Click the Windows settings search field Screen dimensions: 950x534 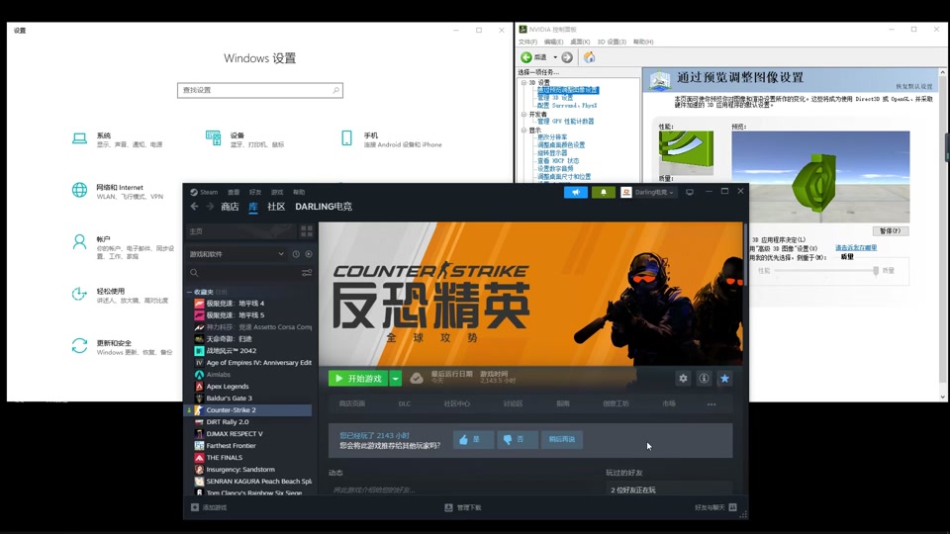[x=259, y=90]
